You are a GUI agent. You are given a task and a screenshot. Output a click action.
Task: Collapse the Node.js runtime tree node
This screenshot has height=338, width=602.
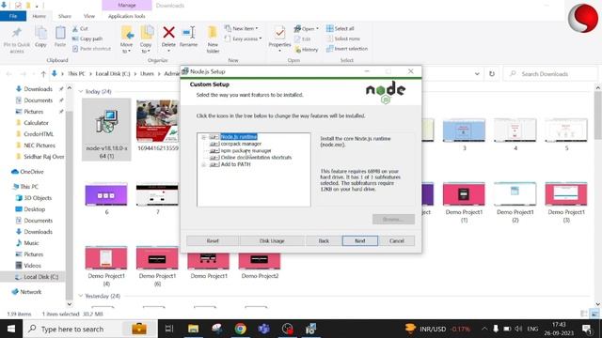tap(204, 137)
